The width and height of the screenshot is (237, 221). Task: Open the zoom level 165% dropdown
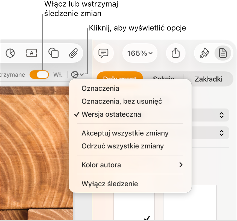140,53
